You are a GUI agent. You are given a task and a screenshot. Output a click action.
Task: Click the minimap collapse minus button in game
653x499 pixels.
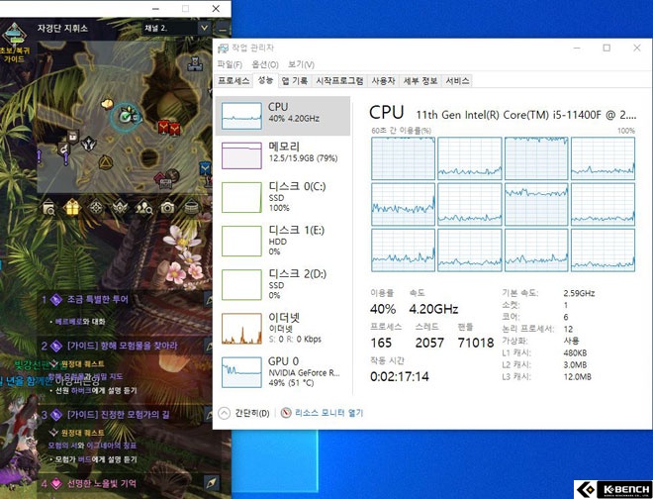(x=223, y=29)
